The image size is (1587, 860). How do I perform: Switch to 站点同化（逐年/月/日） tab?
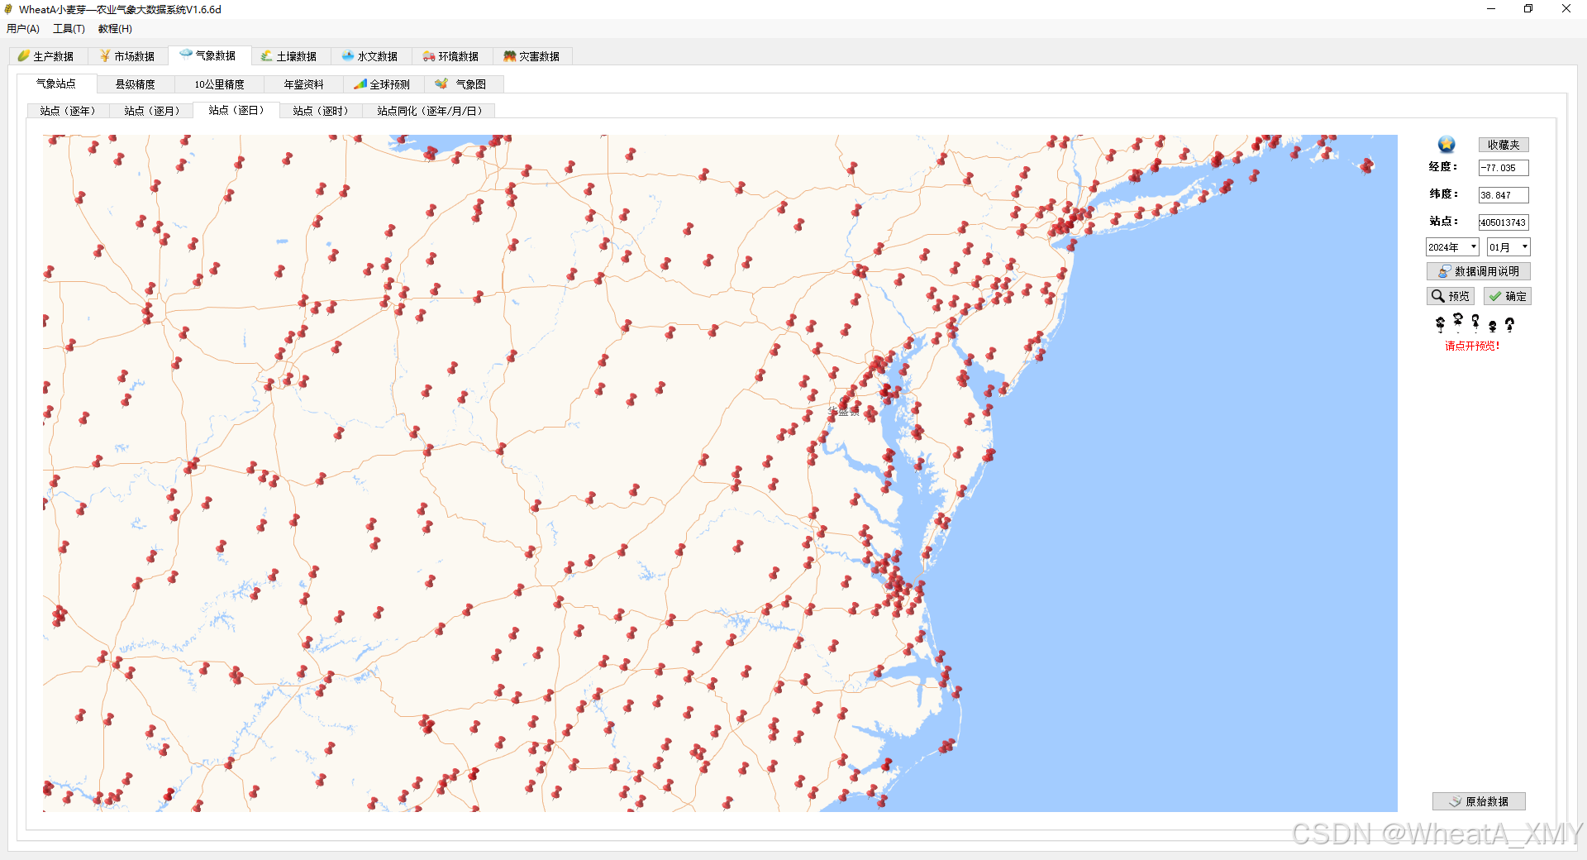[x=429, y=111]
